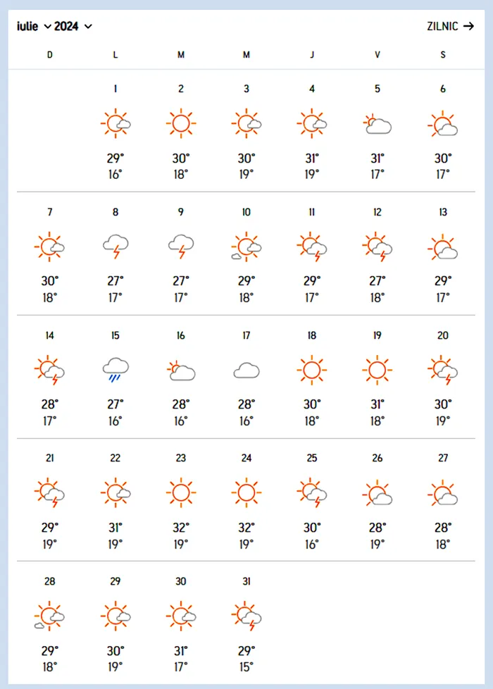Click the partly sunny icon on day 28
The height and width of the screenshot is (689, 493).
point(49,616)
